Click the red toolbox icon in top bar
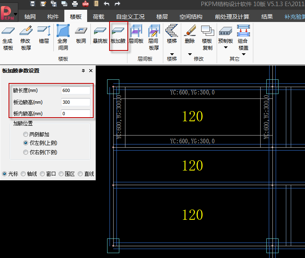Viewport: 305px width, 258px height. point(86,4)
